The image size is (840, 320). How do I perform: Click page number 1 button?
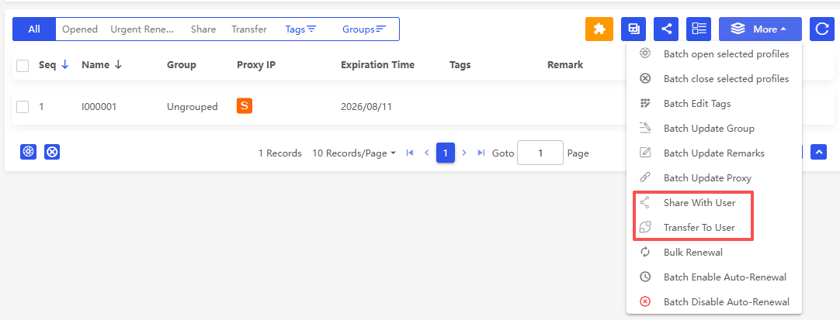point(445,153)
